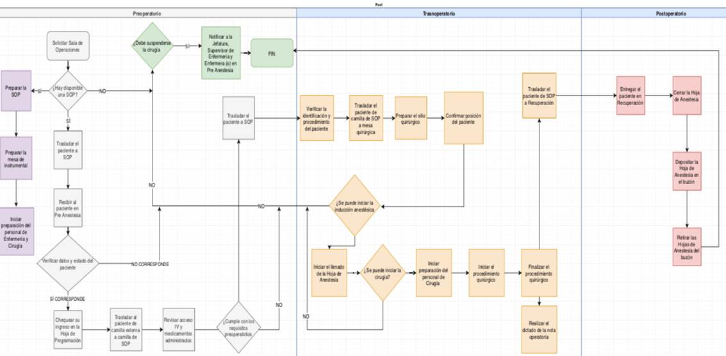Click 'Preparar la mesa de instrumental' step
This screenshot has width=726, height=356.
[16, 158]
